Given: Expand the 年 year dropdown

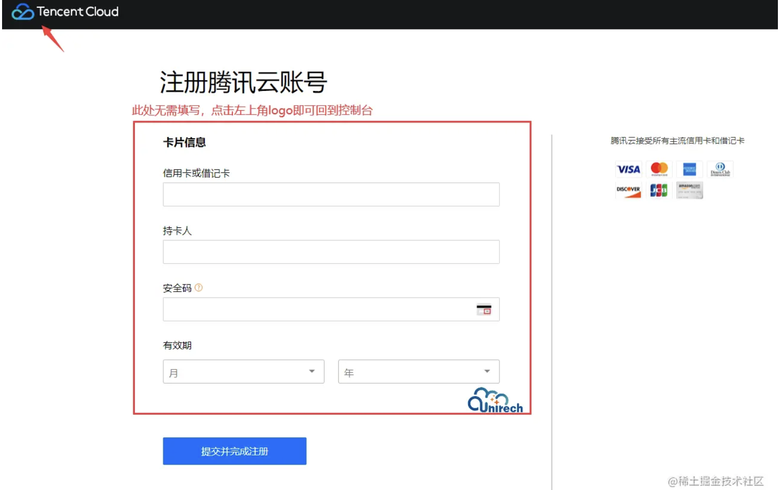Looking at the screenshot, I should [418, 372].
